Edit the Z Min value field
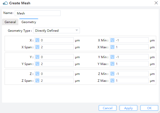 click(129, 74)
